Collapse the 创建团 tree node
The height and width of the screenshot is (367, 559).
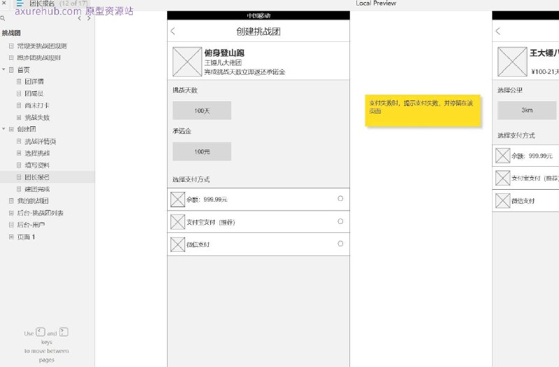(3, 129)
